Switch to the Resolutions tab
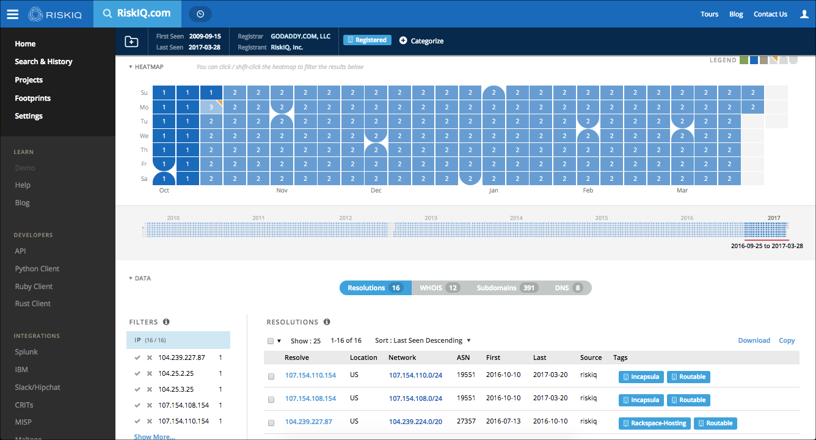This screenshot has height=440, width=816. [375, 288]
